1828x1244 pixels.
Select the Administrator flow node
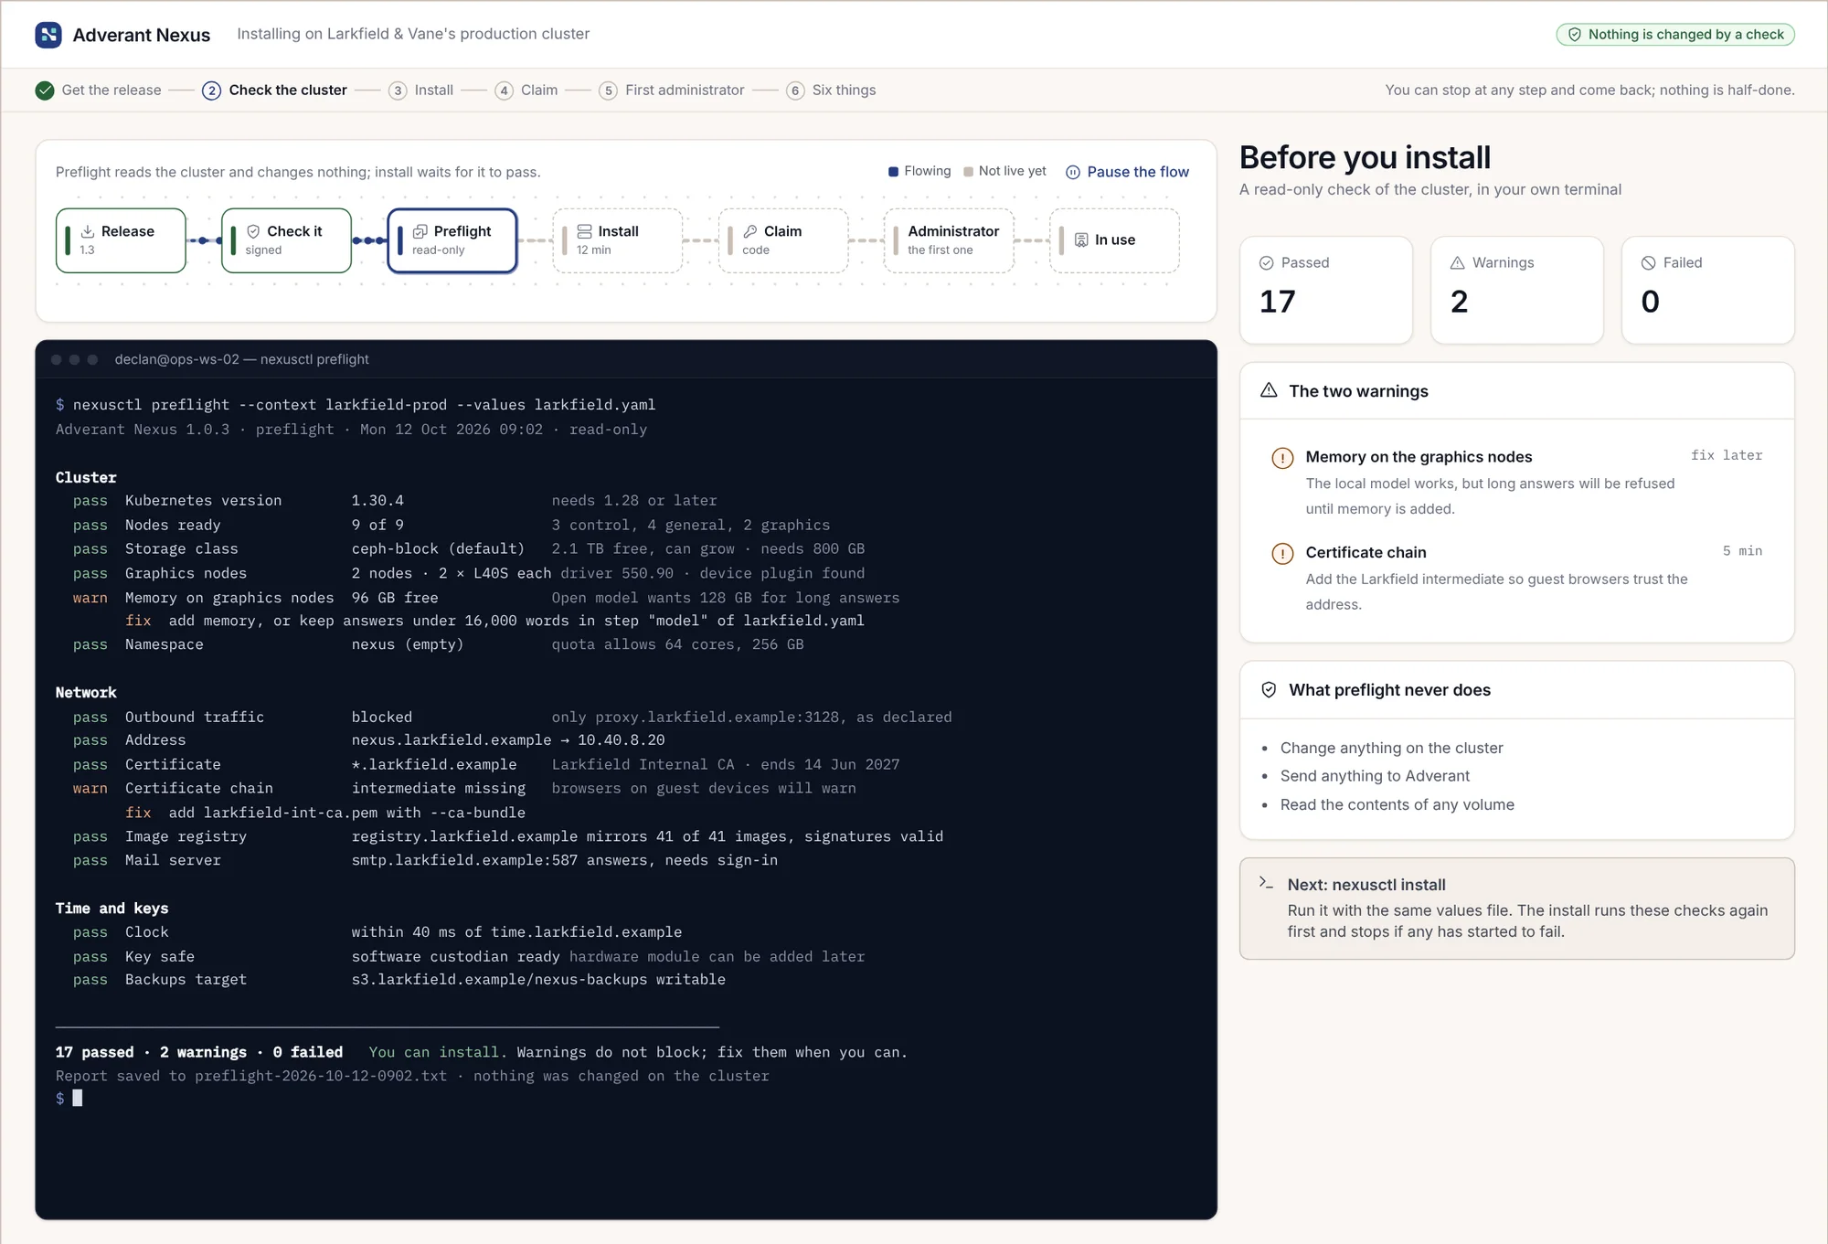click(x=949, y=240)
